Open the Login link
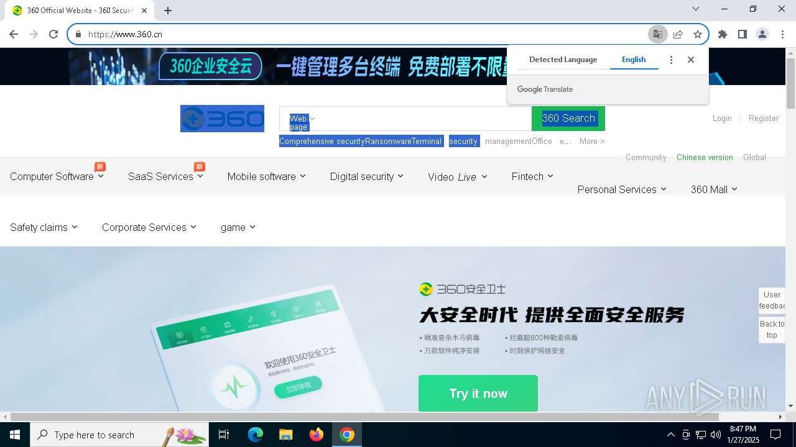 722,118
